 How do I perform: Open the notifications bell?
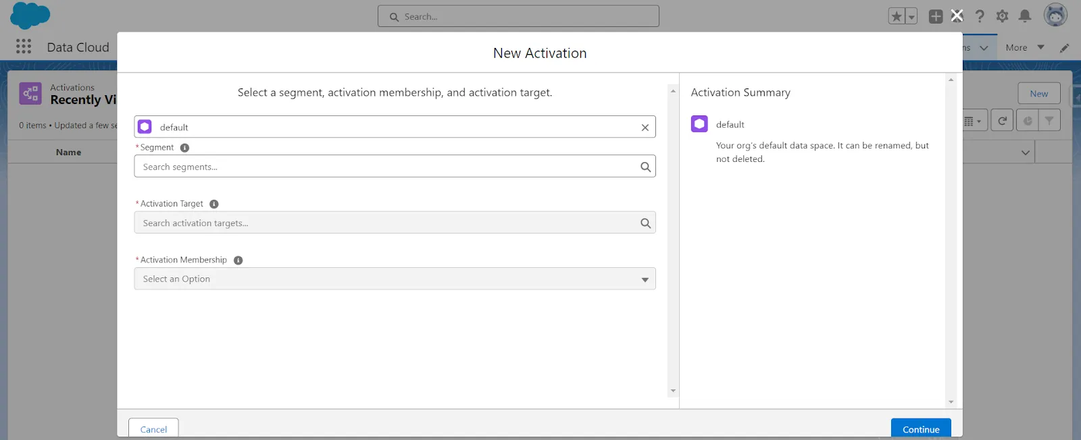pos(1025,16)
